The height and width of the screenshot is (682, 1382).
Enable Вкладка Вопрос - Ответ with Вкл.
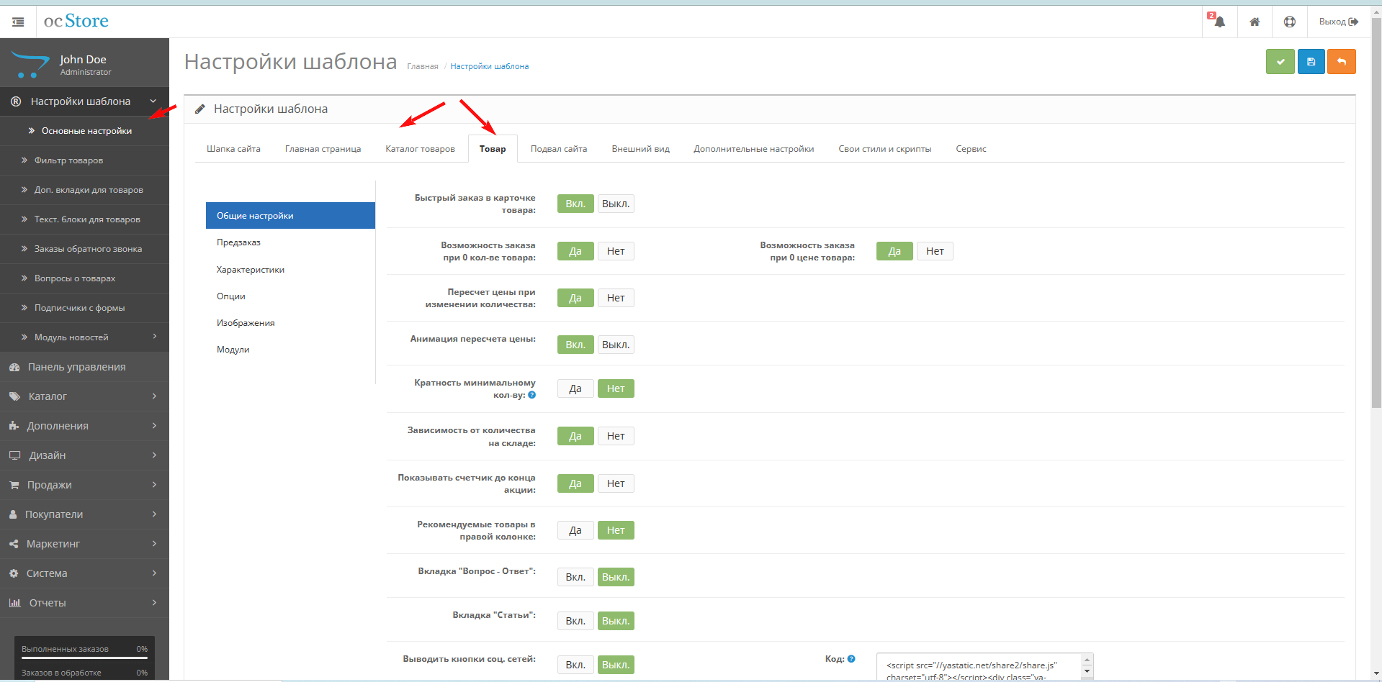coord(575,577)
